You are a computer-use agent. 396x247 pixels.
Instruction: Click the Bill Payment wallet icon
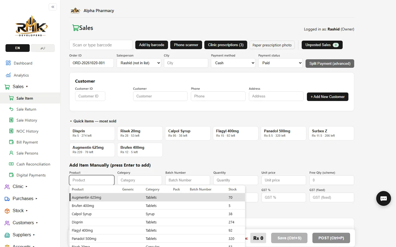(11, 142)
